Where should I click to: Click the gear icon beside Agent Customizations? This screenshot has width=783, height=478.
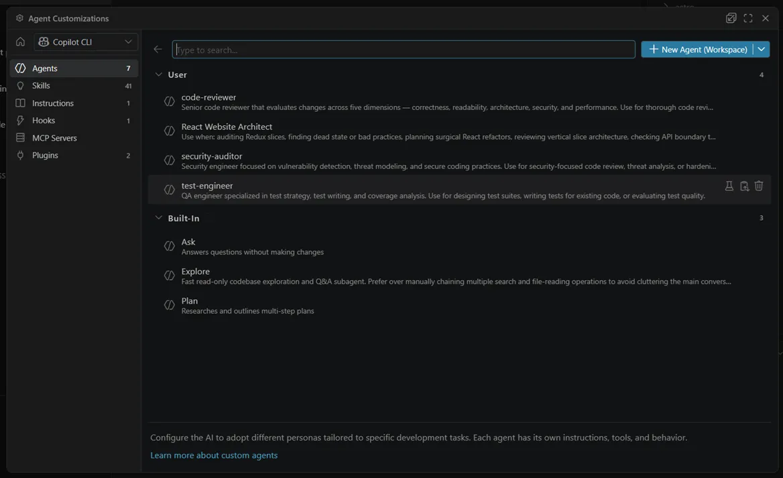(x=19, y=18)
